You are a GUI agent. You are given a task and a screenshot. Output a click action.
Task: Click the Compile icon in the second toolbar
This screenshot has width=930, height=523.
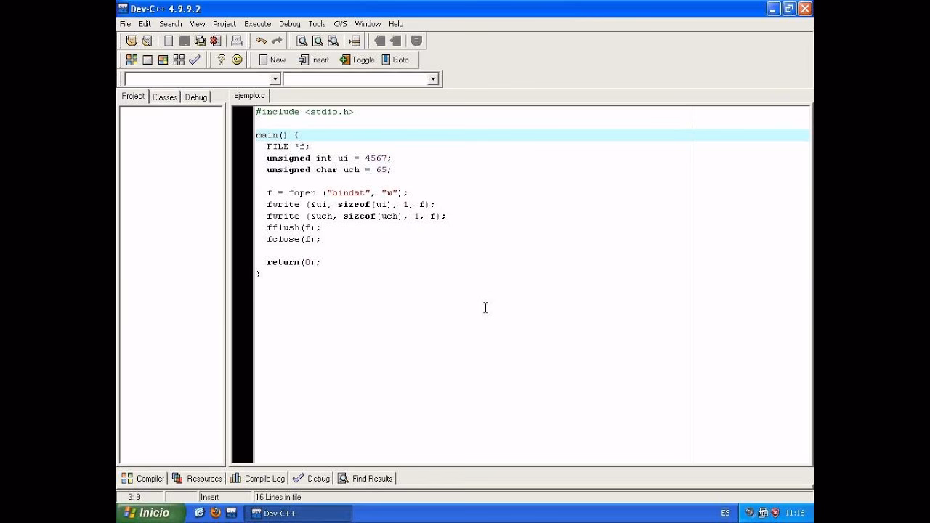pos(131,60)
